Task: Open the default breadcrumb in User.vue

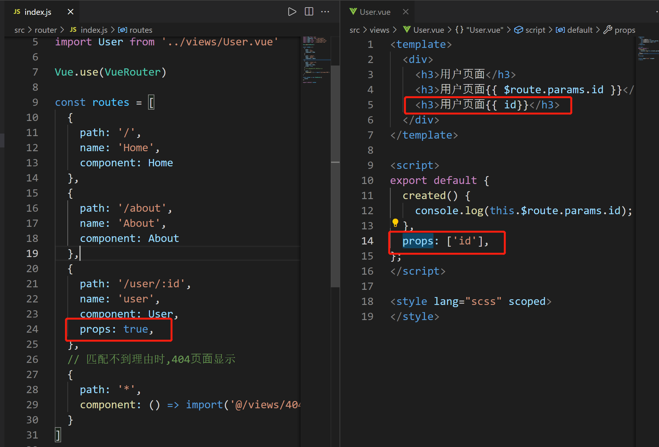Action: (x=580, y=30)
